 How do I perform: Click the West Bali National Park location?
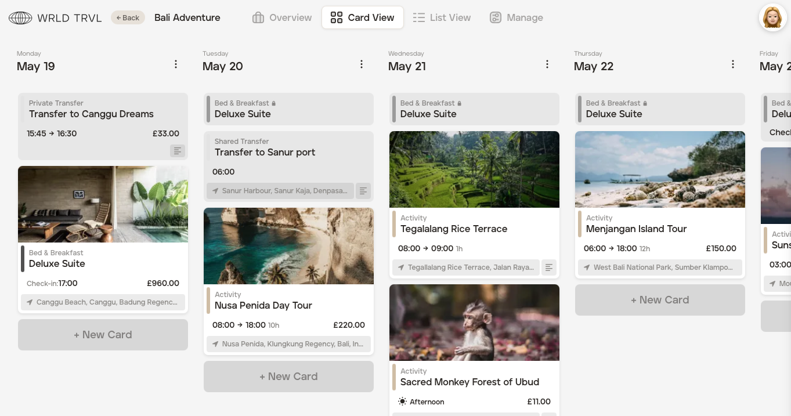coord(660,267)
